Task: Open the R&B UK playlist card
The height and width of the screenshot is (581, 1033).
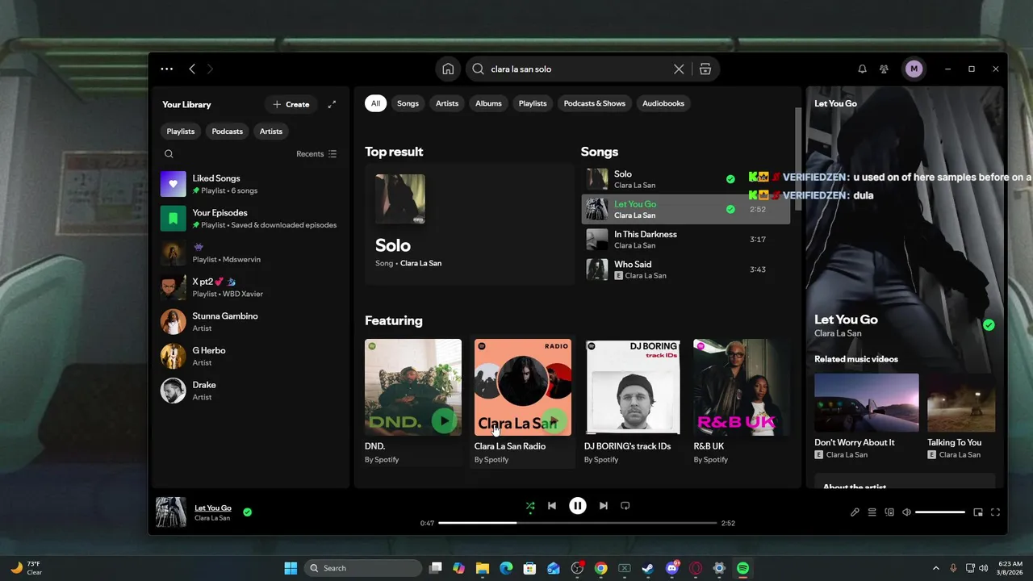Action: (x=742, y=401)
